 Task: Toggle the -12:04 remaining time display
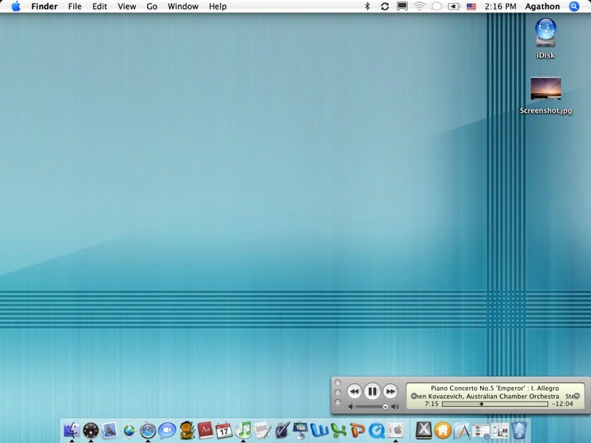click(562, 404)
